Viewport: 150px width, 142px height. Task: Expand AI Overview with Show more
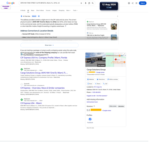point(49,45)
